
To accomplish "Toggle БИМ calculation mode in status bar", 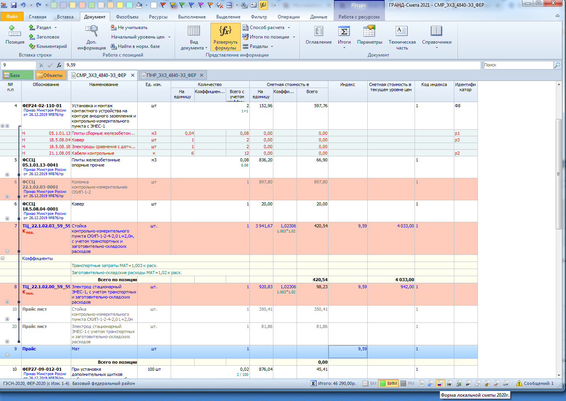I will click(x=388, y=383).
